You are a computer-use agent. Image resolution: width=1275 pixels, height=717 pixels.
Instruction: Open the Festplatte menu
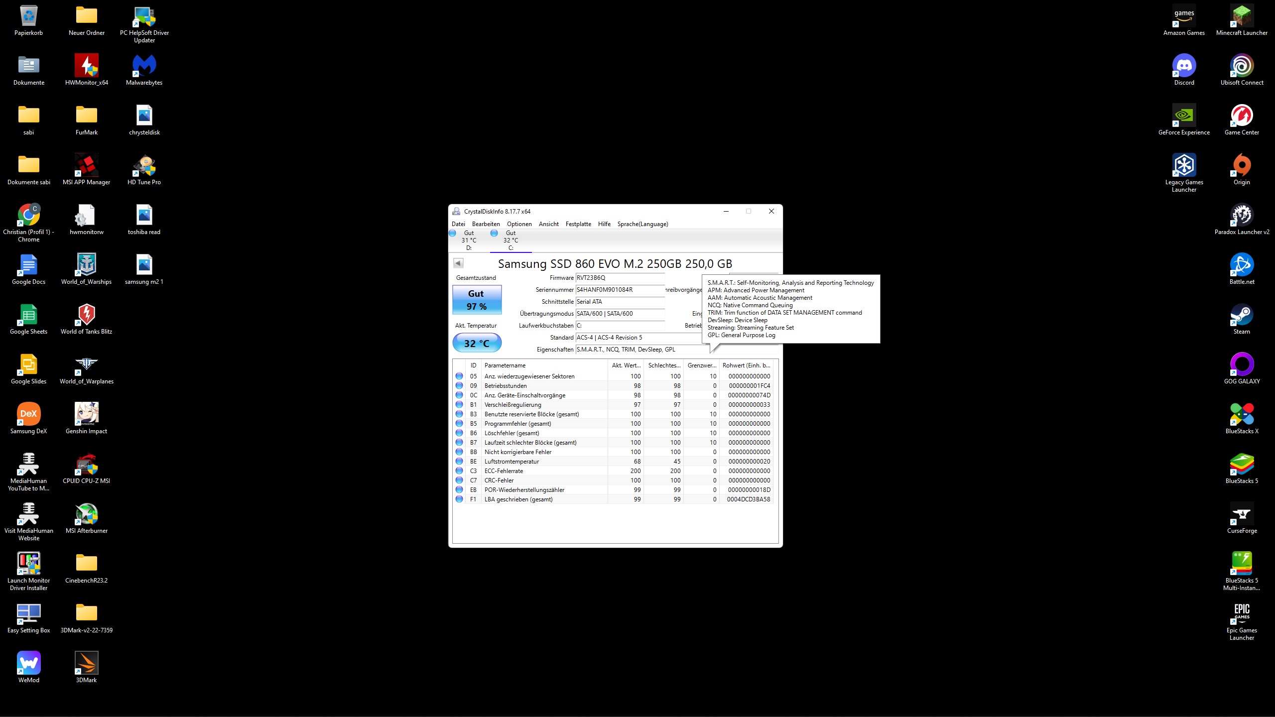click(578, 224)
